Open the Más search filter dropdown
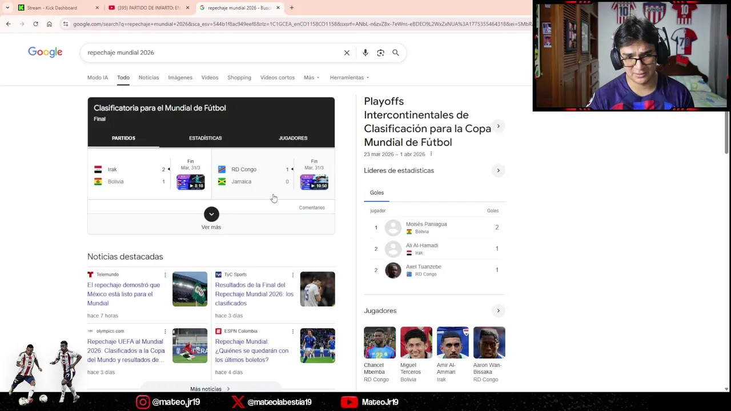This screenshot has width=731, height=411. 312,78
